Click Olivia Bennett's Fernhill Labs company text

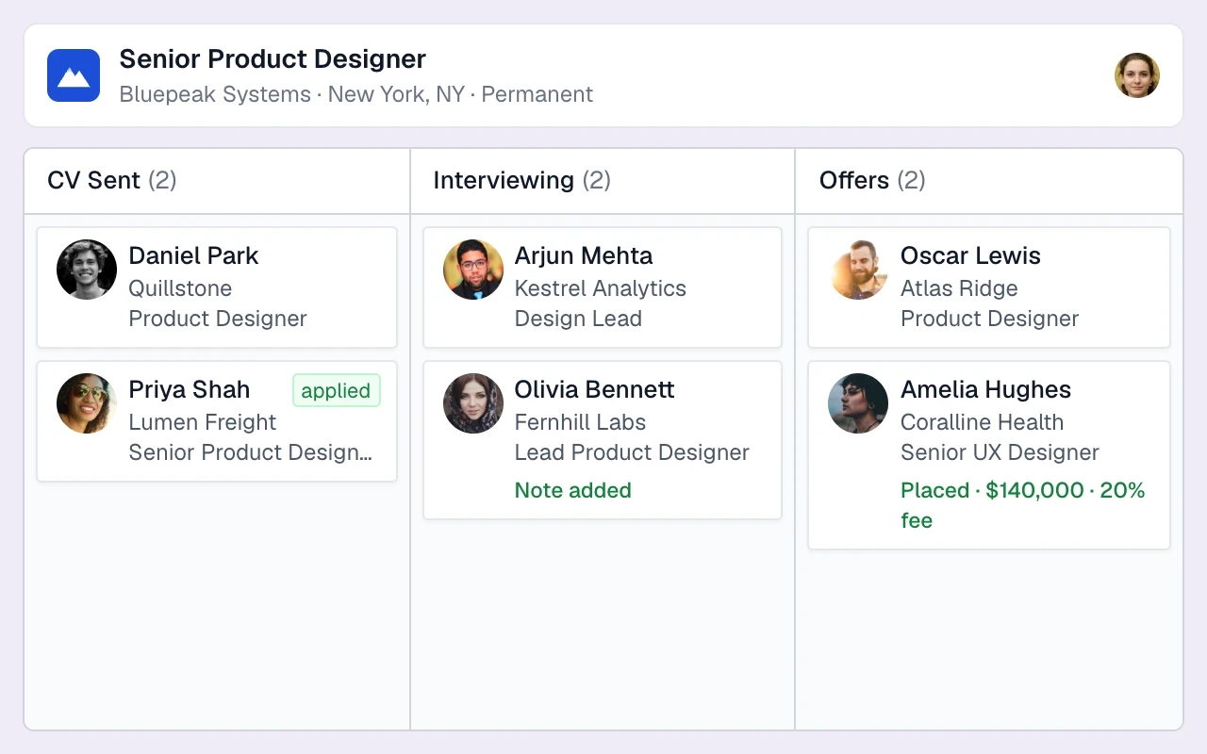pyautogui.click(x=580, y=422)
